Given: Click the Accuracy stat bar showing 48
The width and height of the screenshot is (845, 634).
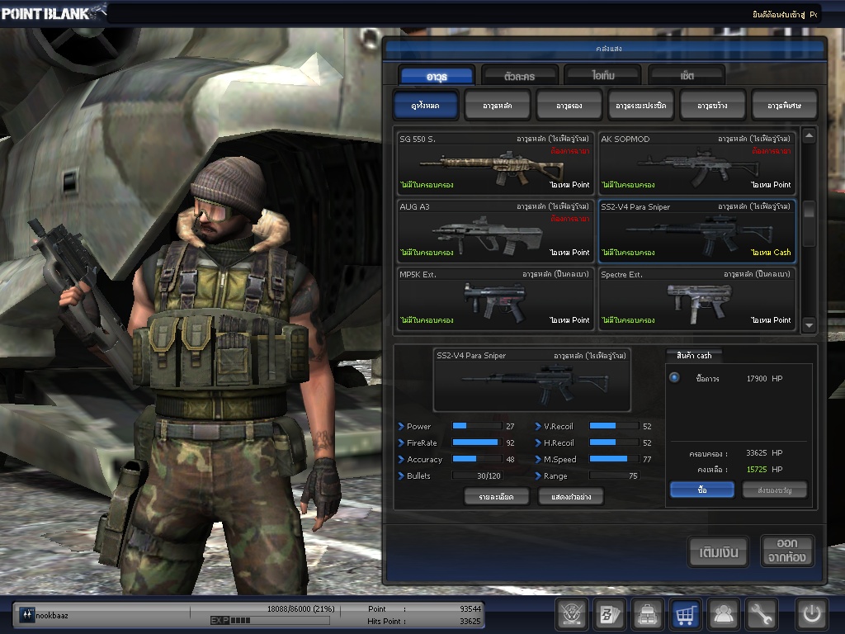Looking at the screenshot, I should coord(477,459).
